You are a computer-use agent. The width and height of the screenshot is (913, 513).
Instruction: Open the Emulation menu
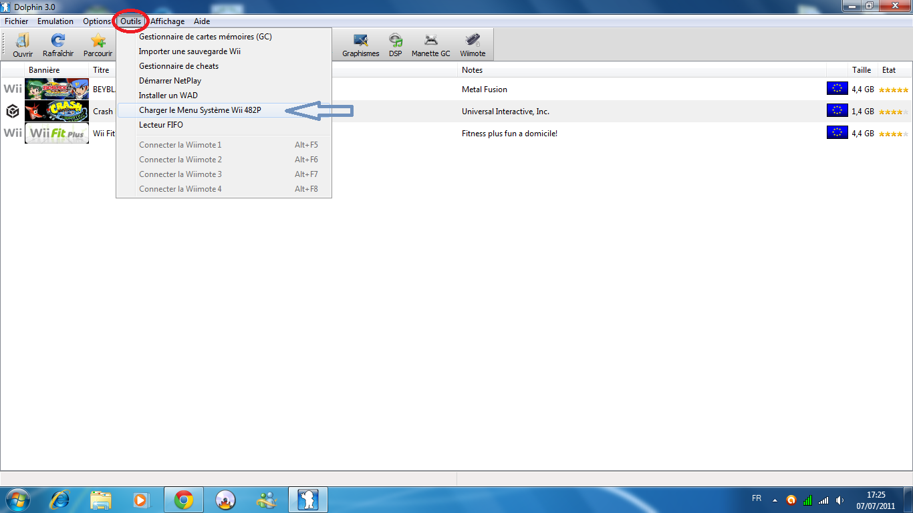tap(55, 21)
